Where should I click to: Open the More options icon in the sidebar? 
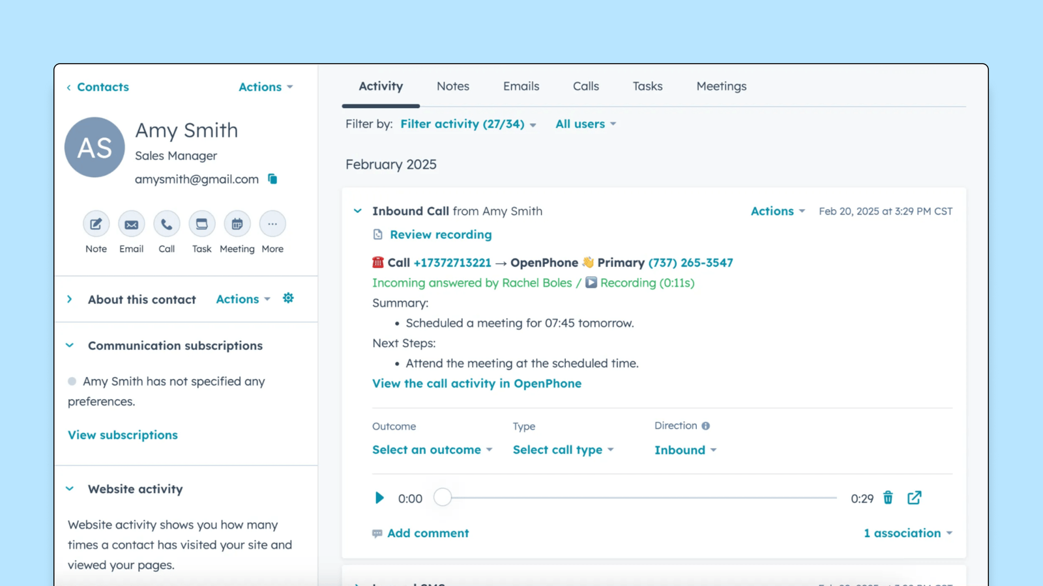272,223
